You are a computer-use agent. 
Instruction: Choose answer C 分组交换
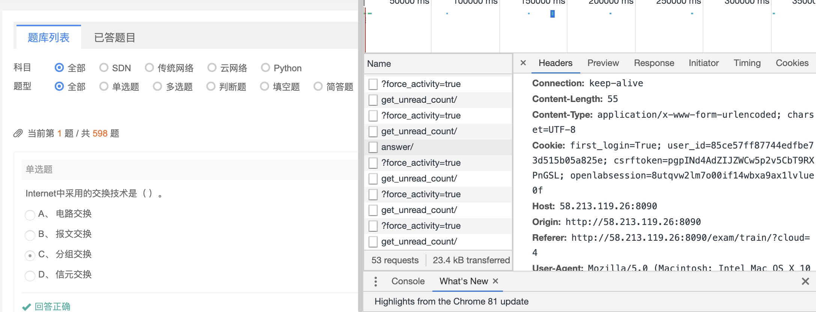pos(30,256)
